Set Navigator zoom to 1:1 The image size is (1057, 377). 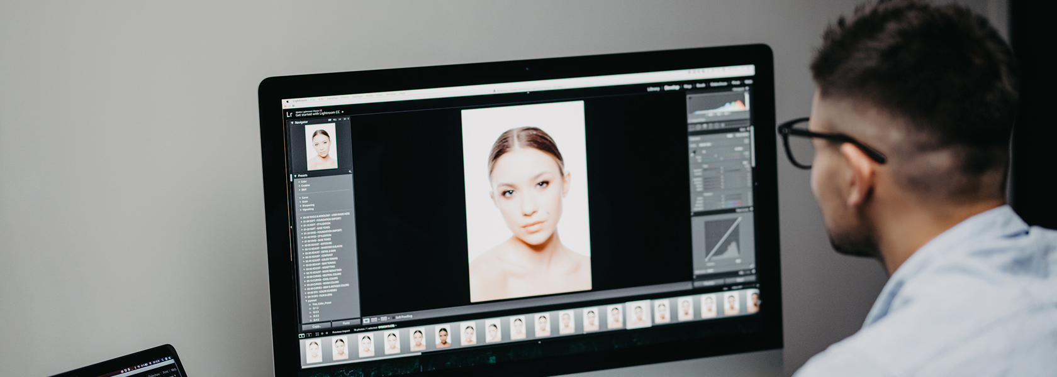[340, 119]
